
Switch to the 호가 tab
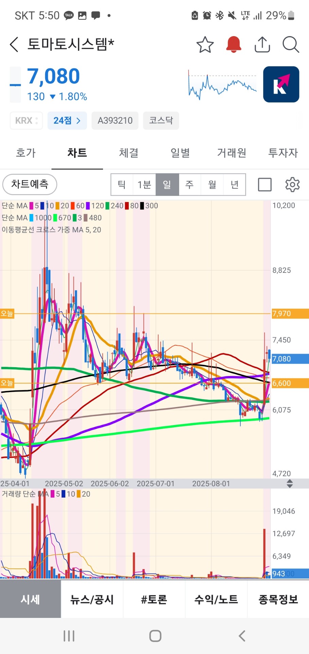tap(26, 153)
